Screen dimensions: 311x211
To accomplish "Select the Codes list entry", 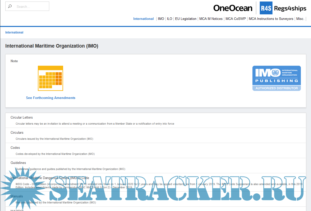I will pyautogui.click(x=15, y=148).
